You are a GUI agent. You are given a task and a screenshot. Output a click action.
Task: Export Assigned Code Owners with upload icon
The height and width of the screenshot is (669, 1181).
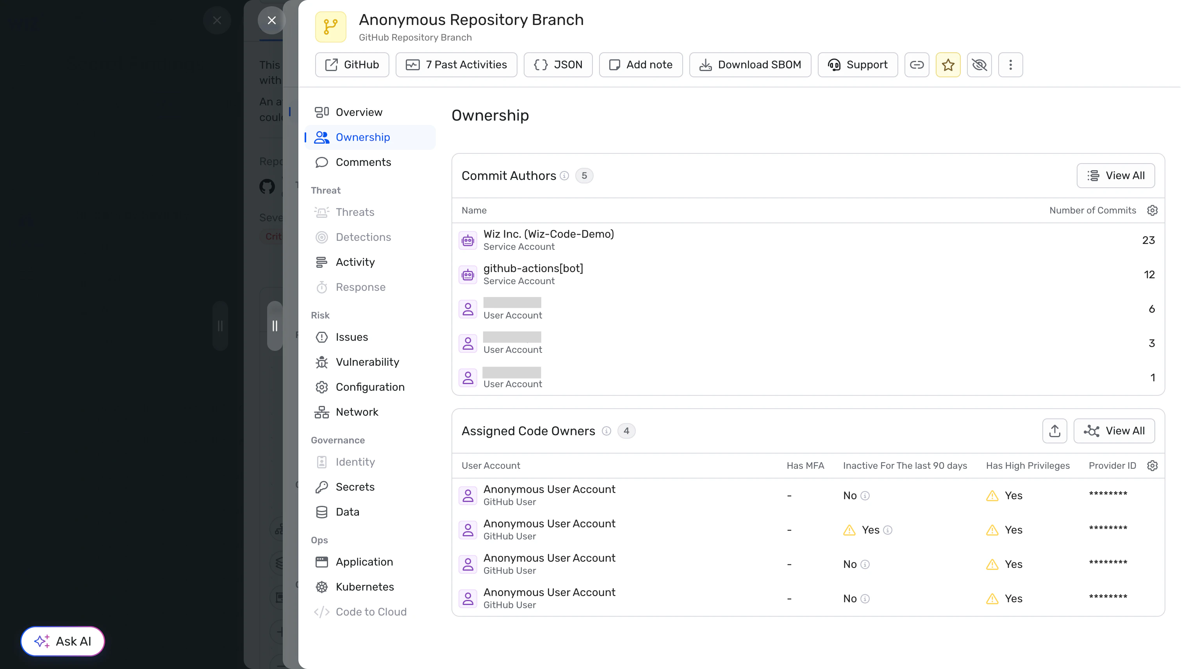pos(1054,431)
